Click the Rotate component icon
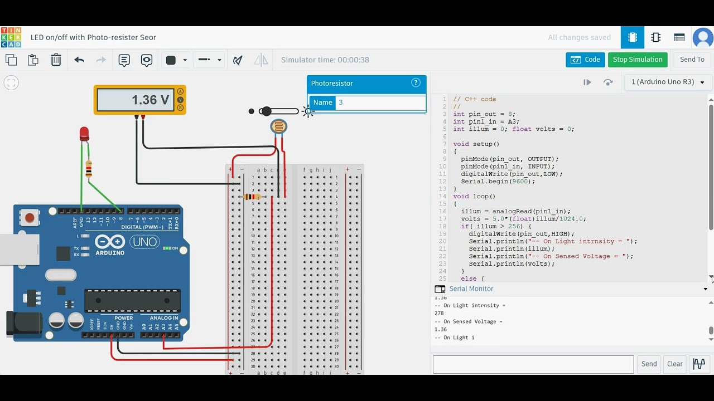Screen dimensions: 714x401 (x=238, y=60)
